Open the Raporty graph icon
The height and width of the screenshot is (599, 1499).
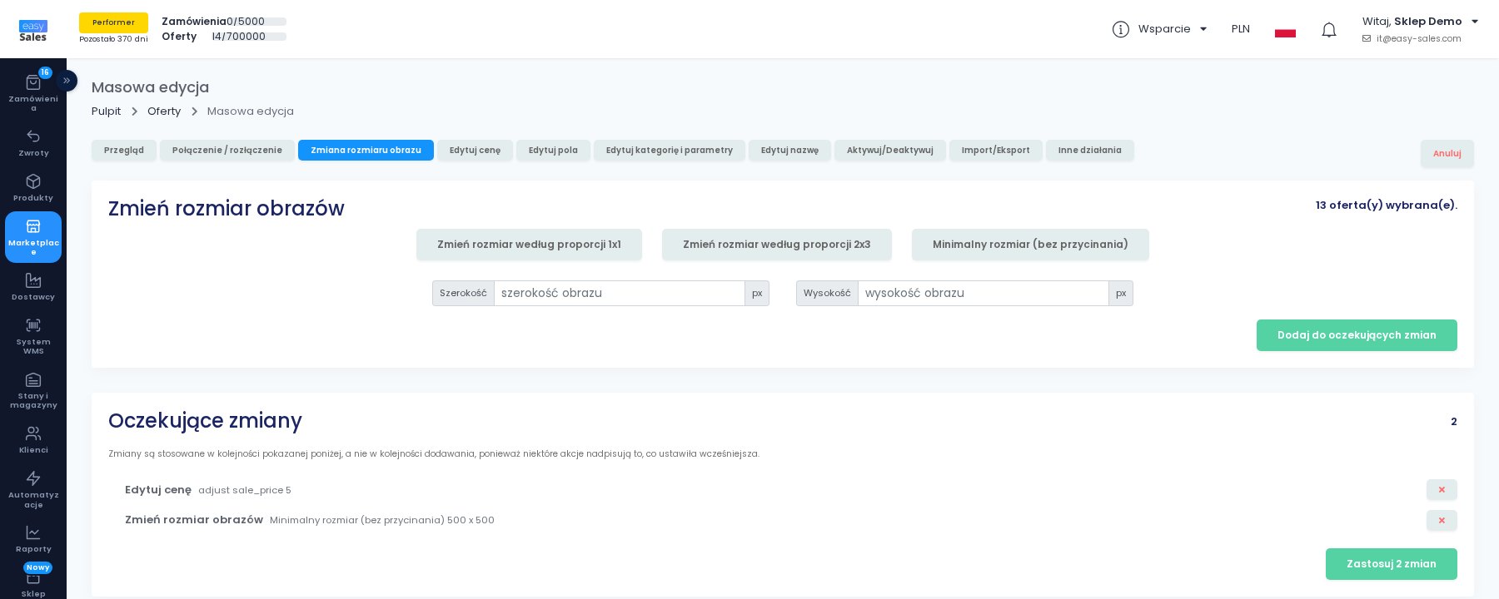point(33,532)
